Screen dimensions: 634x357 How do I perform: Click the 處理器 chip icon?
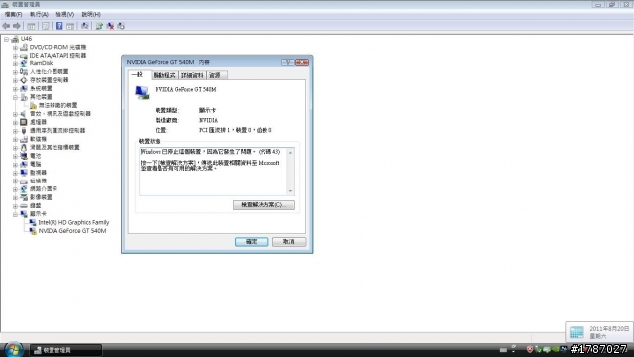[24, 122]
